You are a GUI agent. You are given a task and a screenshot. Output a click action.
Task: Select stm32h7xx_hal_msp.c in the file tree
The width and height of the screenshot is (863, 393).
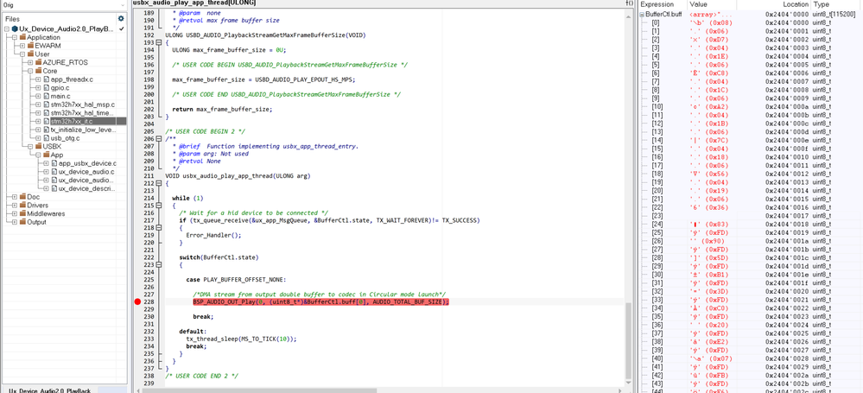coord(83,105)
